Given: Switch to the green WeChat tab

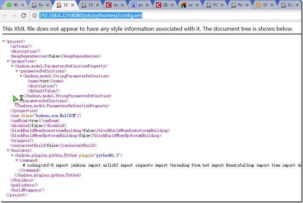Looking at the screenshot, I should [x=14, y=5].
